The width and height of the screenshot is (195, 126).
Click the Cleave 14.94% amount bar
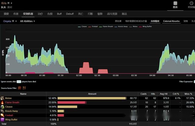coord(67,107)
